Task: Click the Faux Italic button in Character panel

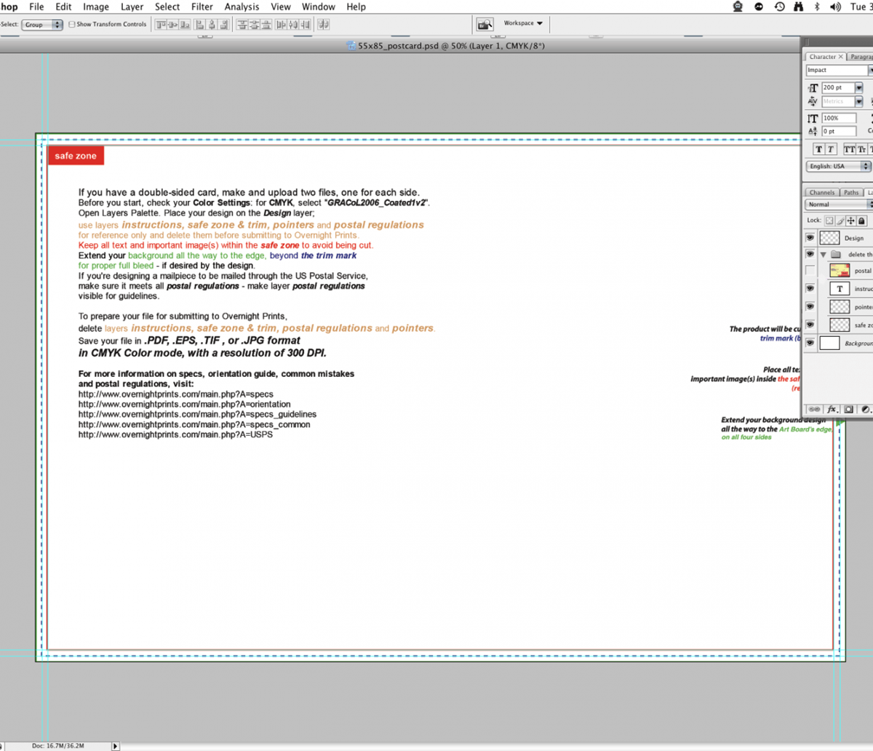Action: click(x=831, y=149)
